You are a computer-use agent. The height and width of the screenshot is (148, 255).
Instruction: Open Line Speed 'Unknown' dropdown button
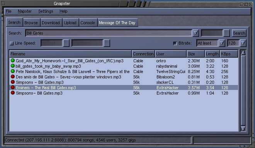107,43
